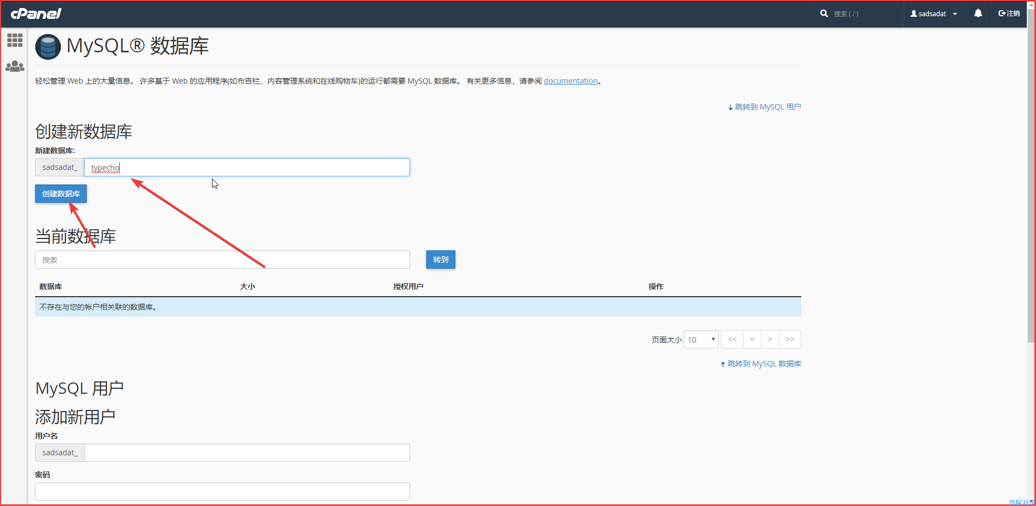Click the 转到 button
This screenshot has width=1036, height=506.
(441, 259)
